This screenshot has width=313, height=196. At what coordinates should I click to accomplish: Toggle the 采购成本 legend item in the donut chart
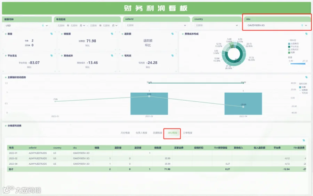tap(294, 49)
